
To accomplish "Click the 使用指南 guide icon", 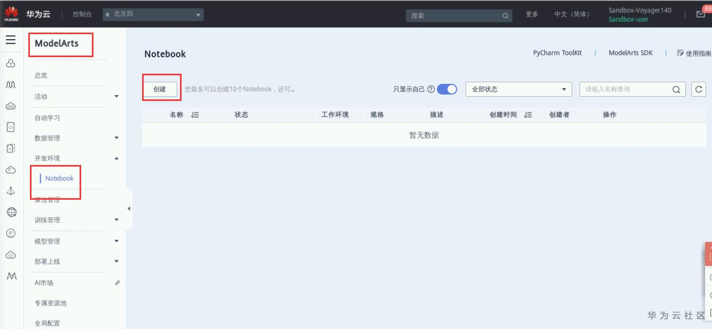I will [x=680, y=53].
